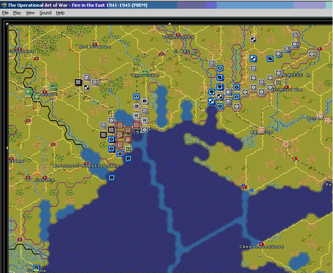Screen dimensions: 333x273
Task: Select the blue naval counter at Sulina
Action: [37, 267]
